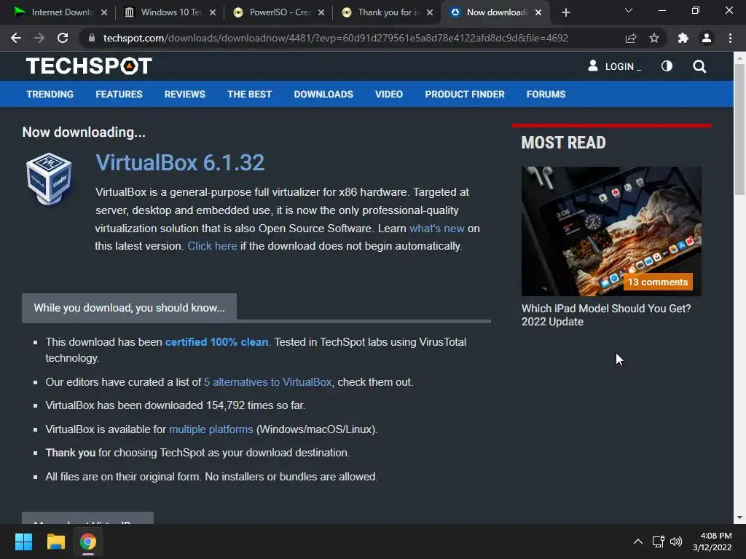This screenshot has width=746, height=559.
Task: Open the tab search chevron
Action: [x=629, y=10]
